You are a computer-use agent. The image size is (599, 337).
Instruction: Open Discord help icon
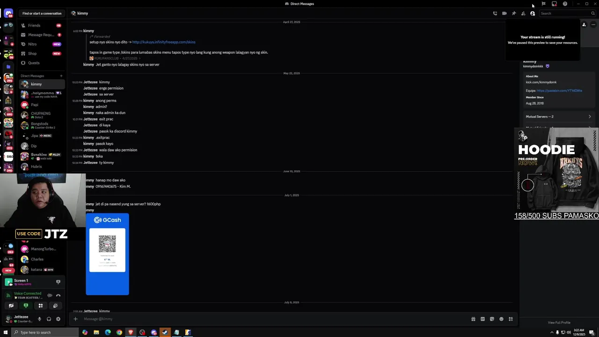click(565, 4)
